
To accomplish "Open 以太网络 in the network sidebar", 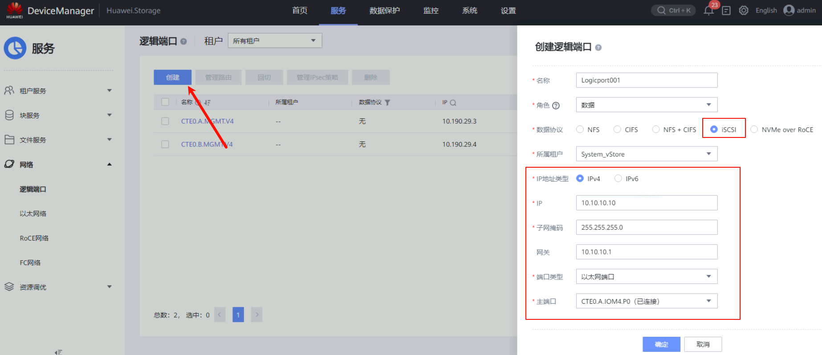I will pos(33,214).
